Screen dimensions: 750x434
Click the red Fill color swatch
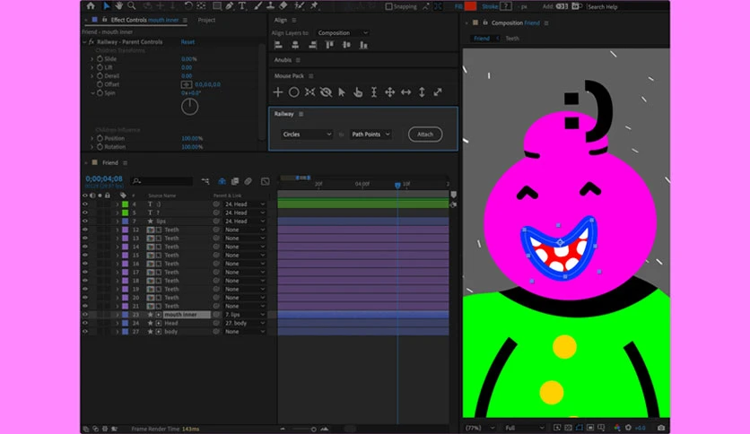pos(470,6)
